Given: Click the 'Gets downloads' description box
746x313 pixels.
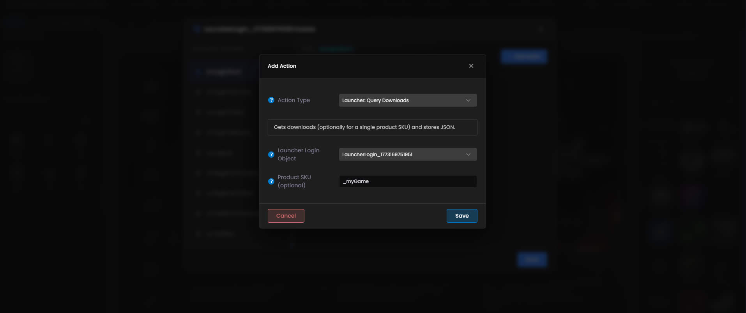Looking at the screenshot, I should [x=372, y=127].
